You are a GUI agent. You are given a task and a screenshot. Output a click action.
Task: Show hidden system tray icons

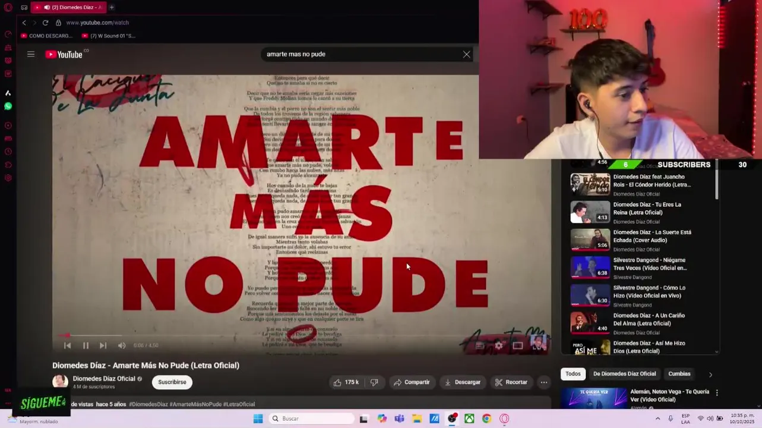(x=657, y=418)
